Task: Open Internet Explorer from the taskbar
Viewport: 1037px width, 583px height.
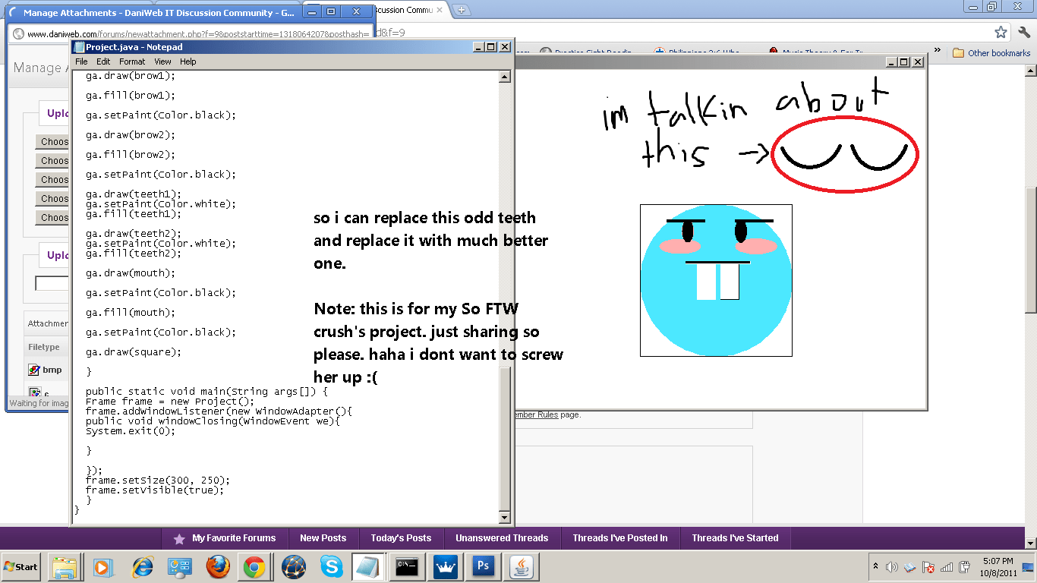Action: [x=142, y=567]
